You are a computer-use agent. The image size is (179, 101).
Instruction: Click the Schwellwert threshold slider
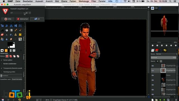[11, 75]
